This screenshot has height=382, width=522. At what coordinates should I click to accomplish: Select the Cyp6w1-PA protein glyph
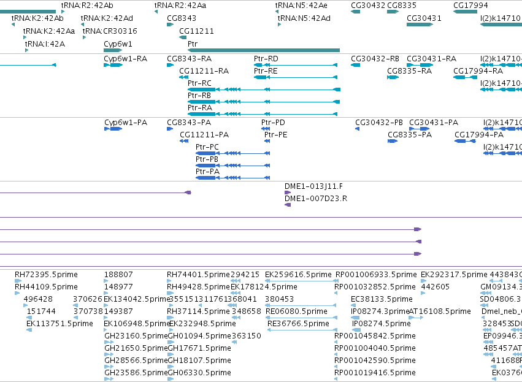(113, 129)
